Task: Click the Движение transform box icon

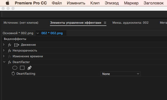Action: click(x=17, y=45)
